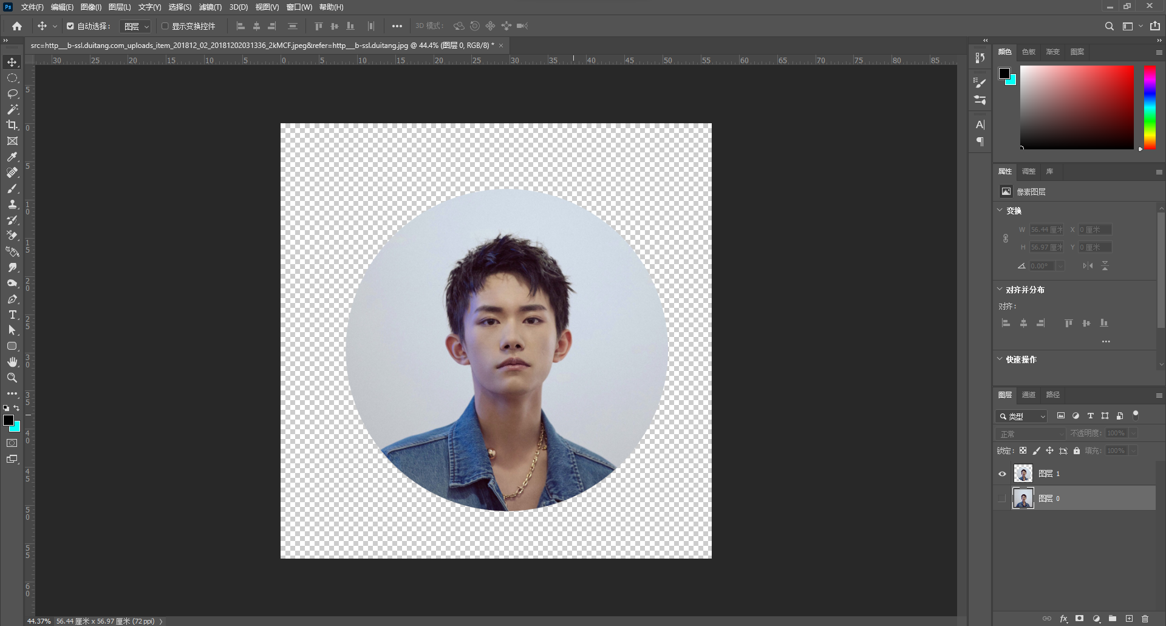Collapse the 对齐并分布 section

tap(1000, 289)
